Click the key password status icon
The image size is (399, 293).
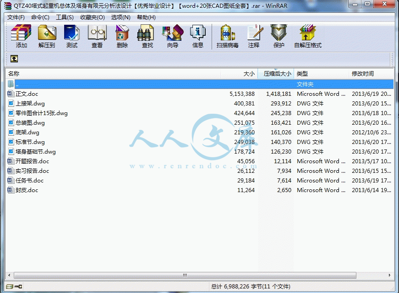click(x=18, y=287)
